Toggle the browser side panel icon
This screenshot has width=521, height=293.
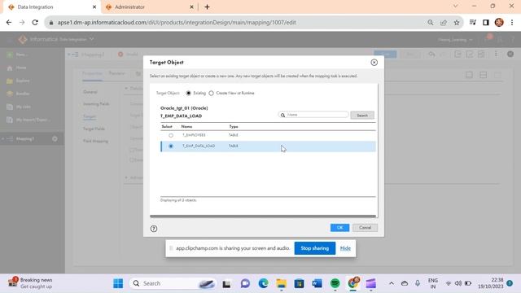(485, 22)
